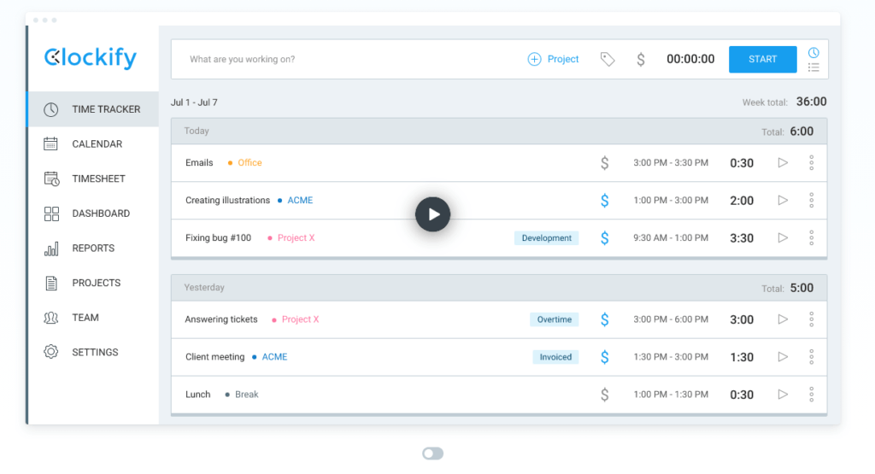The image size is (875, 474).
Task: Click the 2:00 duration of Creating illustrations
Action: [742, 201]
